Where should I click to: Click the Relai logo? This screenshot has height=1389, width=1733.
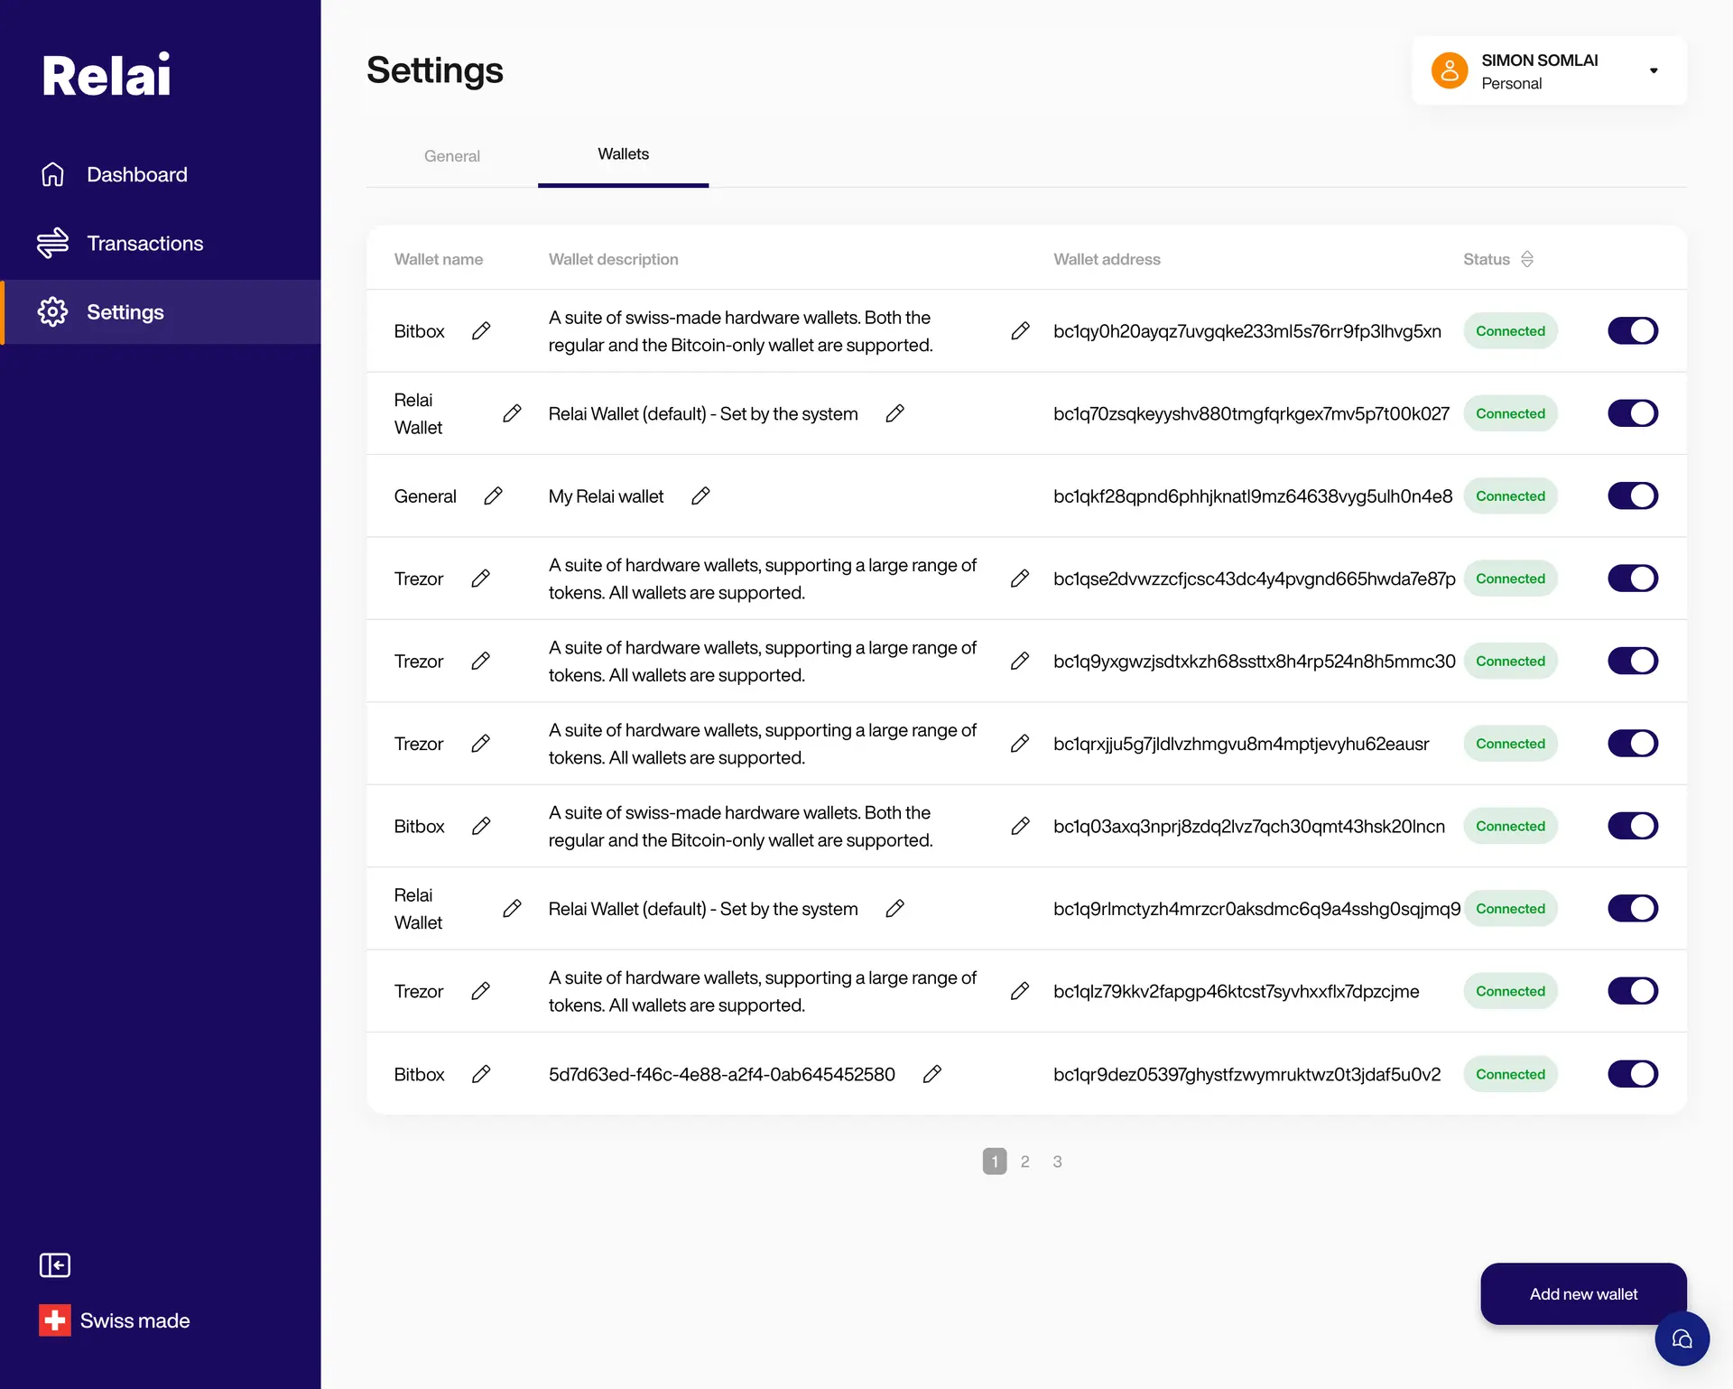click(x=107, y=75)
